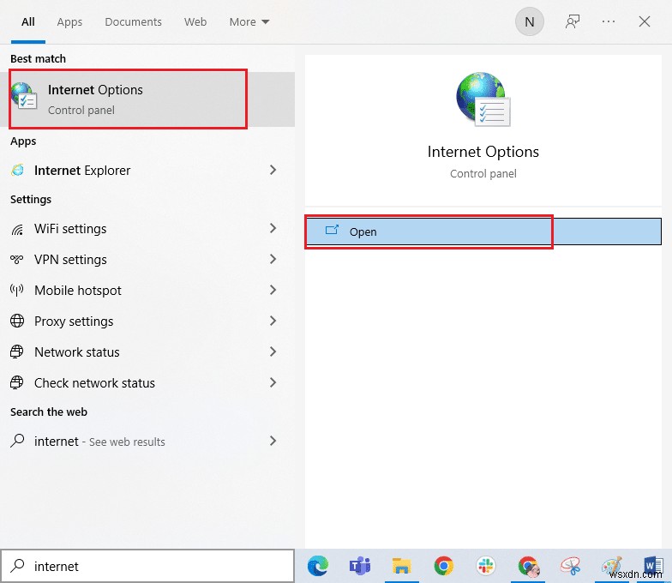Click Open in the preview pane
The image size is (672, 583).
483,231
